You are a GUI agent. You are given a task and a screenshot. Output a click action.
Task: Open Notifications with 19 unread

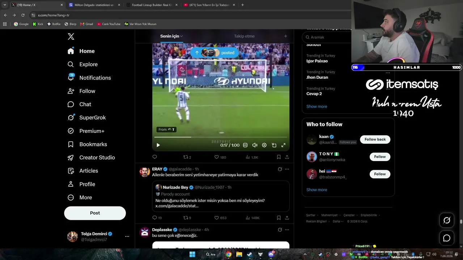89,78
